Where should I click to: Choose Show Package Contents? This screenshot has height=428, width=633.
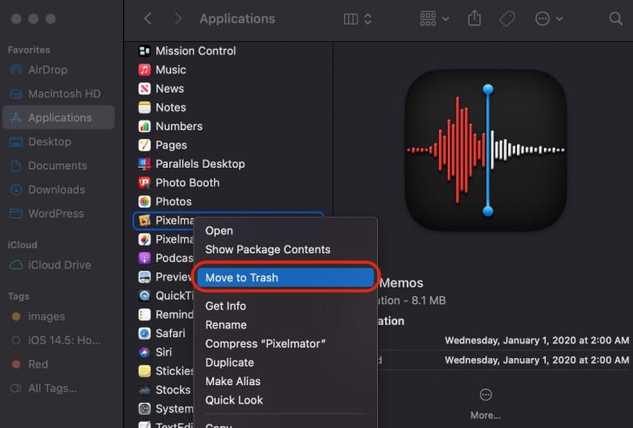point(286,250)
